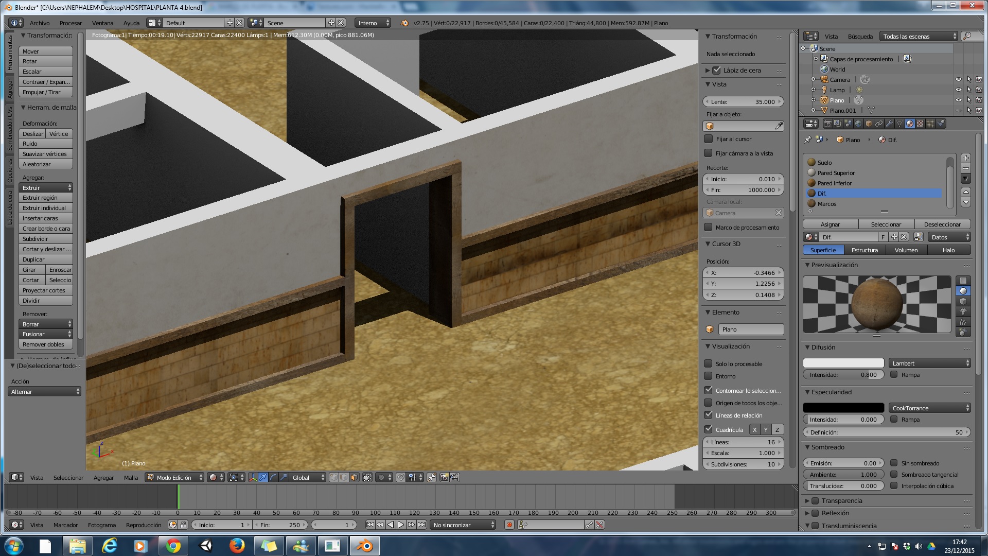Select the Marcos material in the list
Image resolution: width=988 pixels, height=556 pixels.
[x=827, y=204]
